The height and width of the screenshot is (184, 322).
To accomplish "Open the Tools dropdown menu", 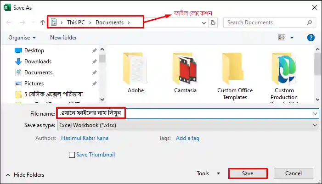I will 209,173.
